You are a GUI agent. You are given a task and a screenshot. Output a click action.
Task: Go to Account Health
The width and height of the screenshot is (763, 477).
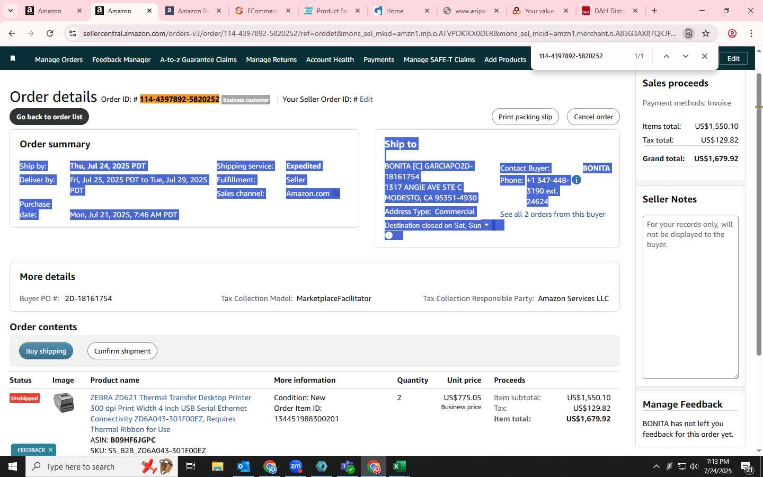point(330,59)
